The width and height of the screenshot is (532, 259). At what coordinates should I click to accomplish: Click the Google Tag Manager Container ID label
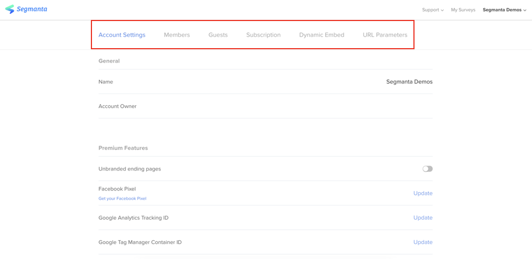[140, 242]
